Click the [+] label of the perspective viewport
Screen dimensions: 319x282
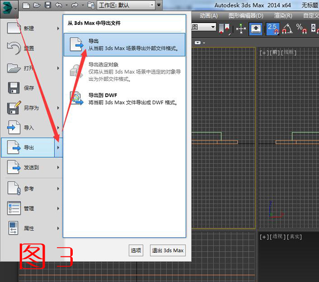coord(264,237)
